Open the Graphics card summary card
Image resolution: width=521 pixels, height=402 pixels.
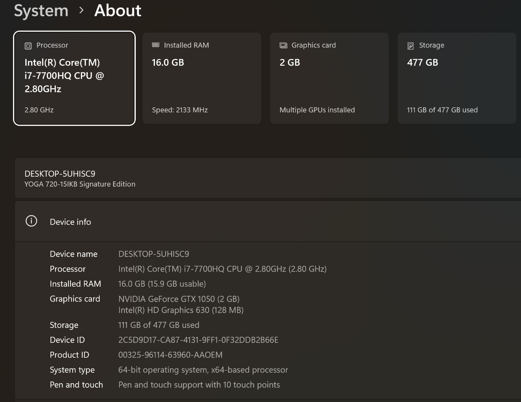pos(329,78)
